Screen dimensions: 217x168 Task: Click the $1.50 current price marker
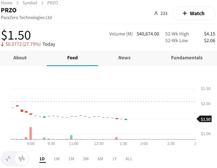(205, 119)
